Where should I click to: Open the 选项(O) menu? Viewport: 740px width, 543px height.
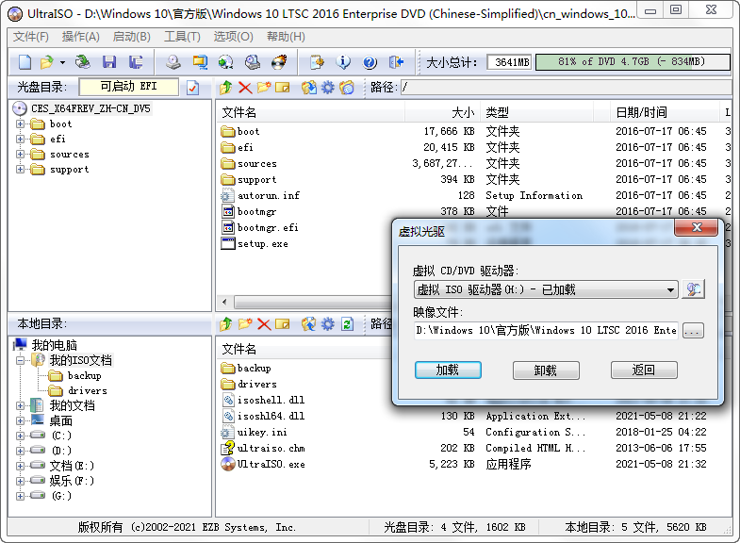(233, 37)
